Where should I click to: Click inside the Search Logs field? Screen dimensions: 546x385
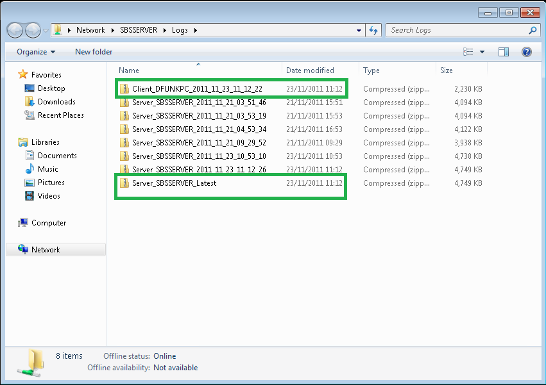pos(456,30)
